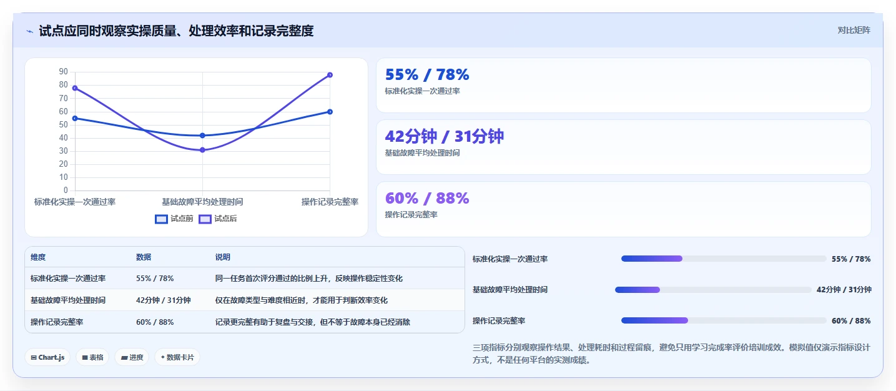
Task: Click description starting 记录更完整有助于复盘
Action: [313, 322]
